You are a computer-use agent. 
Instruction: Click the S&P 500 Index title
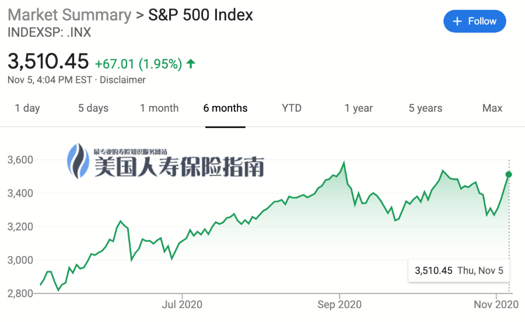tap(200, 15)
